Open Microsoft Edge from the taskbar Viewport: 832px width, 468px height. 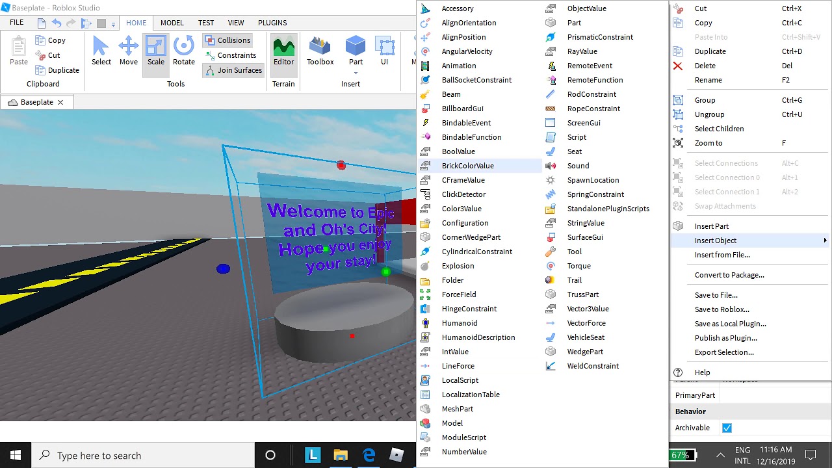point(369,455)
